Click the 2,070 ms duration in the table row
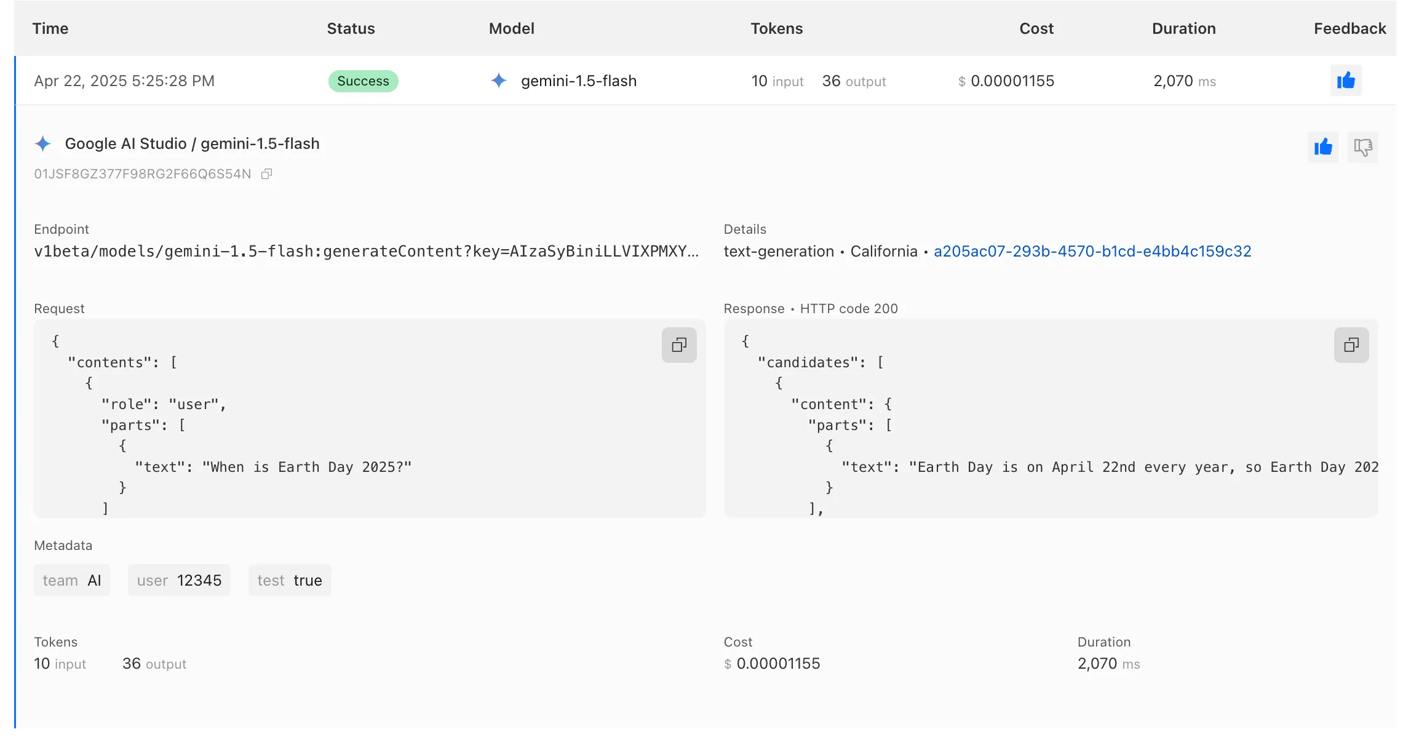1411x737 pixels. coord(1185,81)
